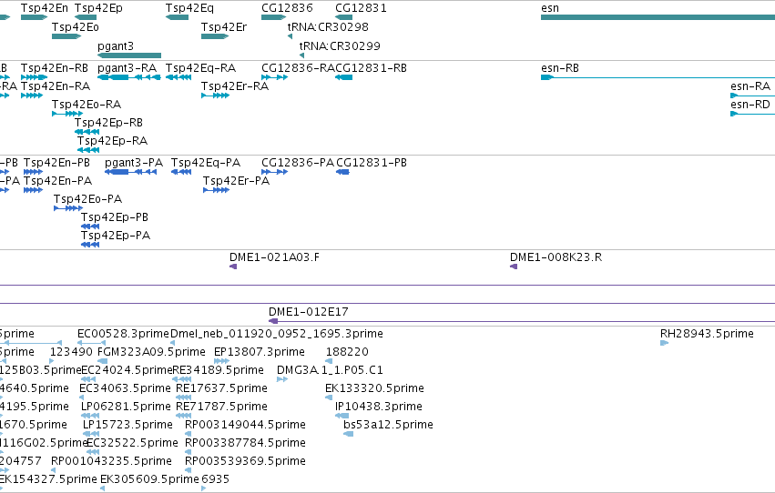This screenshot has height=493, width=775.
Task: Select BAC end DME1-021A03.F
Action: tap(233, 267)
